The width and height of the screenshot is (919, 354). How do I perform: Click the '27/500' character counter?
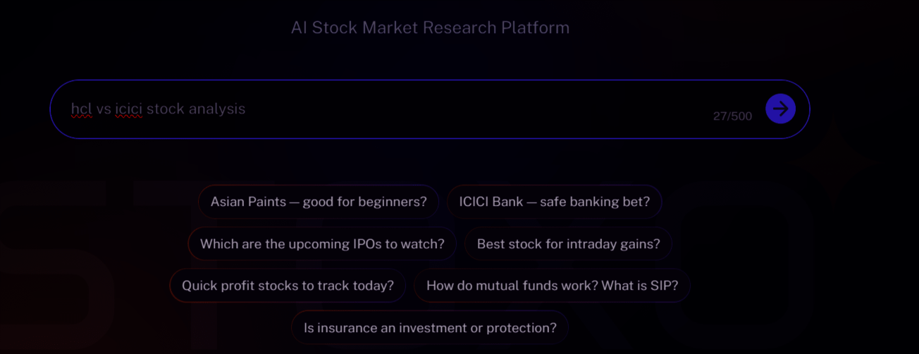(x=732, y=116)
